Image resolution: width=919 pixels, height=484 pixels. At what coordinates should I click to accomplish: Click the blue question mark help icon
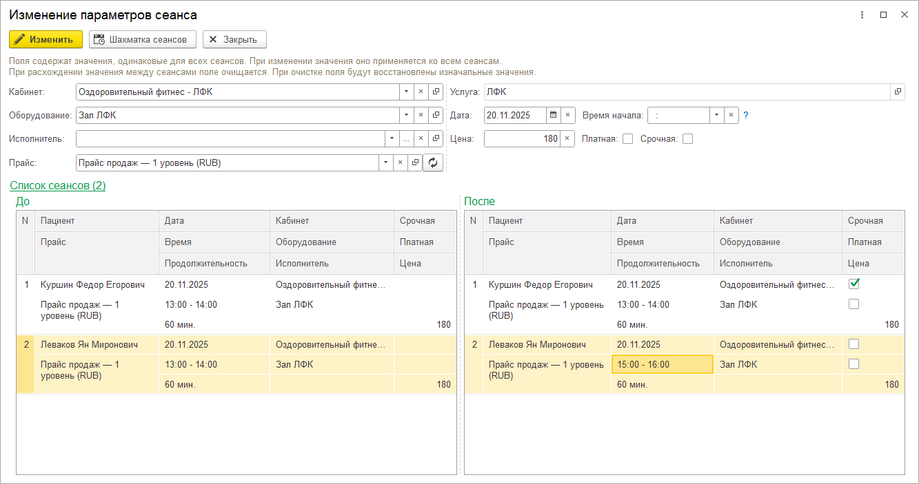tap(746, 115)
